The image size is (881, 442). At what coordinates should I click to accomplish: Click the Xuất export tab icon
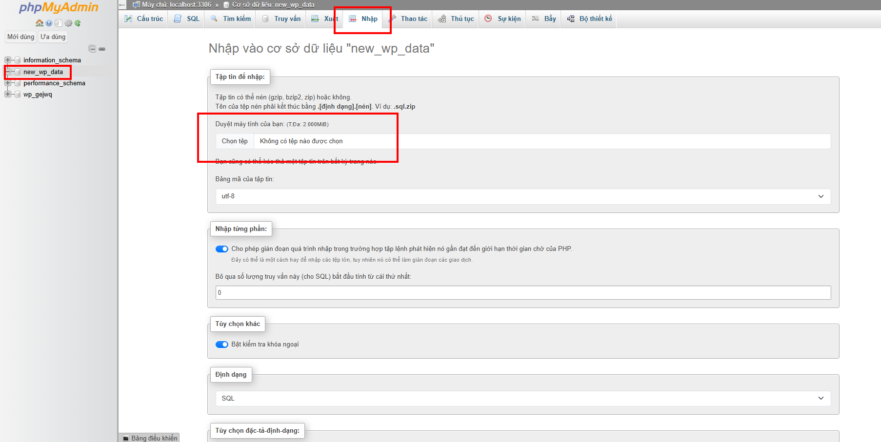(x=315, y=19)
